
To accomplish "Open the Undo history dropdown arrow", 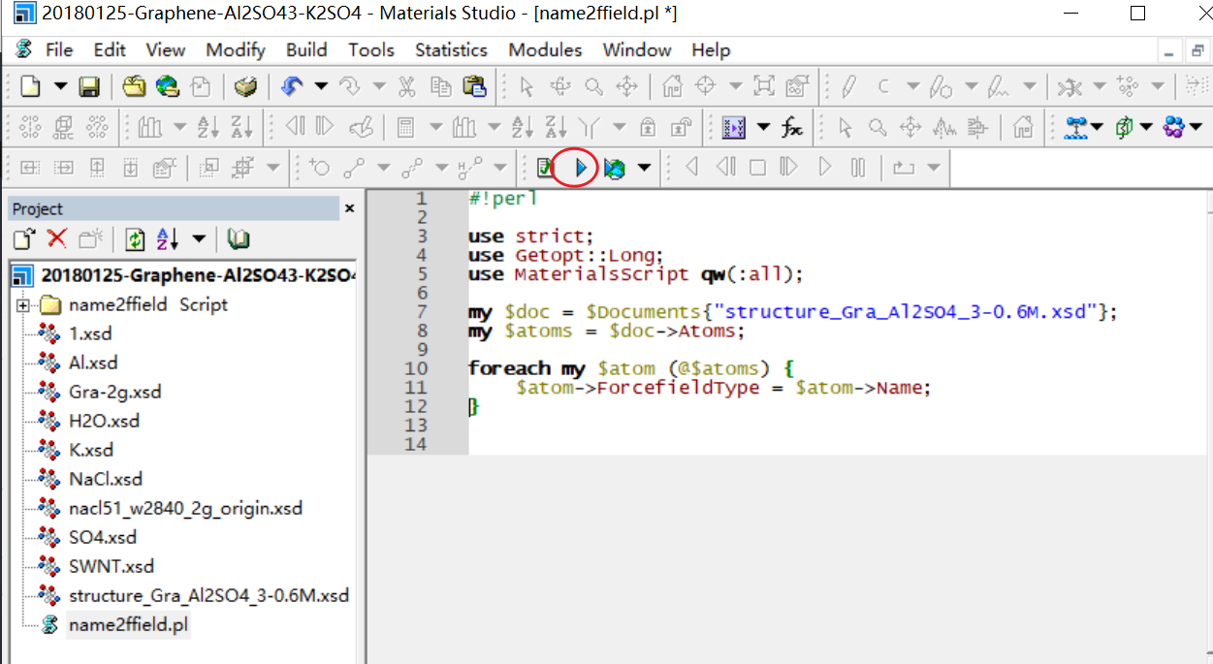I will tap(321, 87).
